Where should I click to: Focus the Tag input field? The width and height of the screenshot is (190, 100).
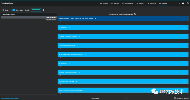(36, 10)
